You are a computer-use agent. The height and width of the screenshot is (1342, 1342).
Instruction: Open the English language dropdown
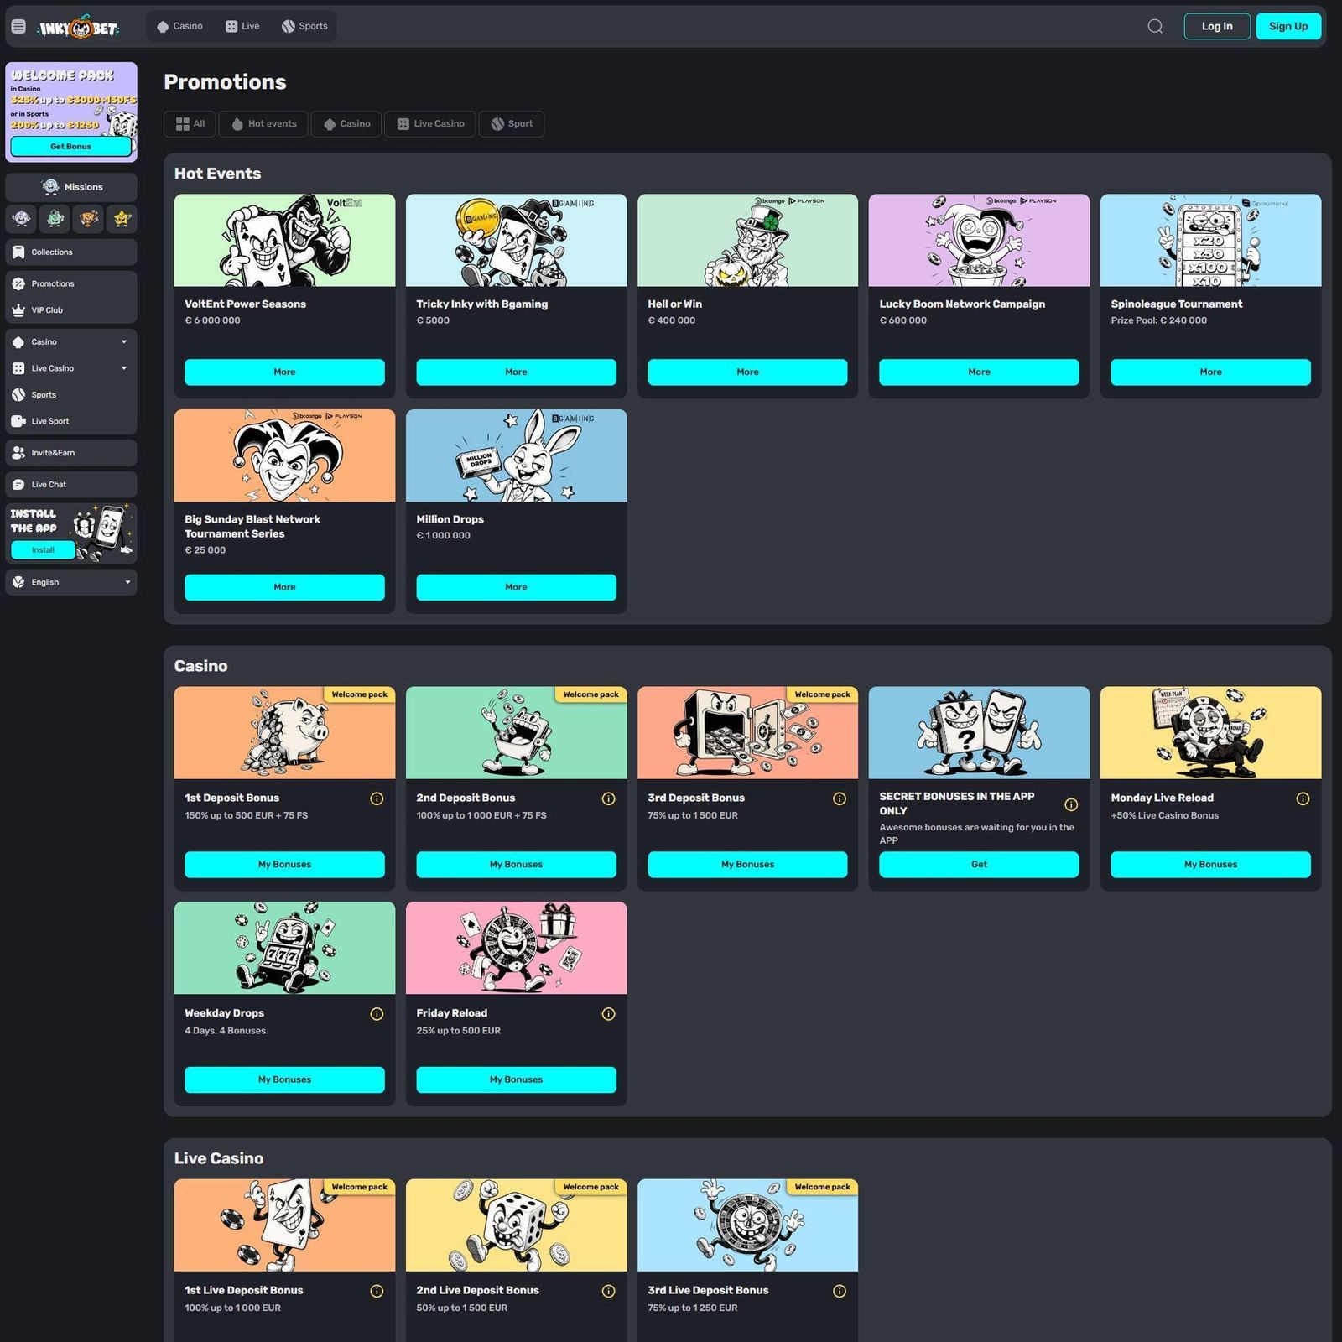(x=71, y=582)
